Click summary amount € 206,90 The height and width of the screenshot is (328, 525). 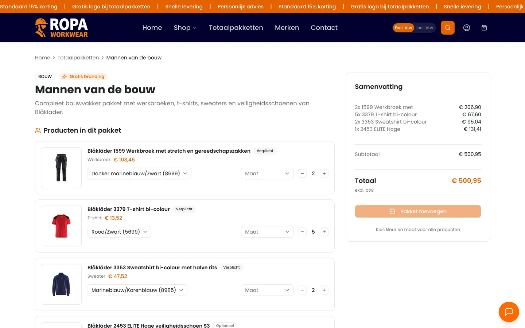point(470,107)
